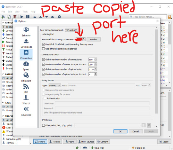Click the upload speed status arrow

[133, 148]
